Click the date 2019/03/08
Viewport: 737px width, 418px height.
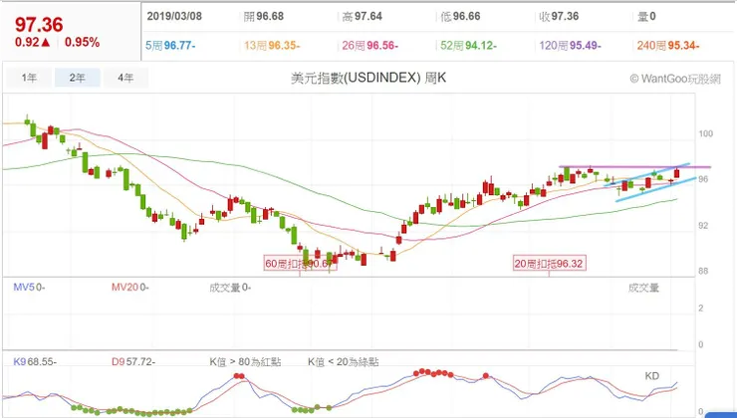click(174, 17)
